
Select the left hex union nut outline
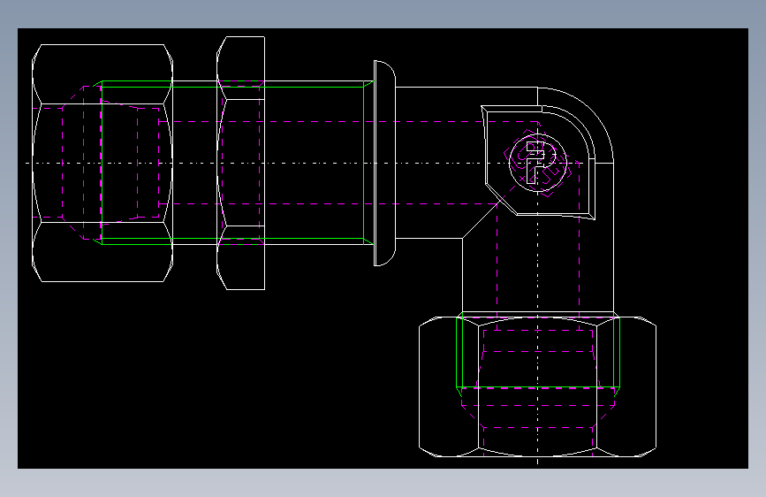[102, 163]
